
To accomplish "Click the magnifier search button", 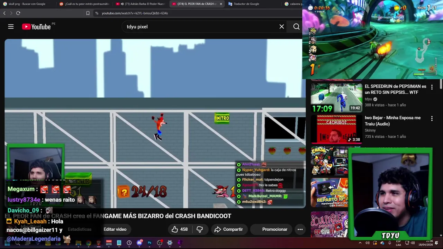I will coord(296,27).
